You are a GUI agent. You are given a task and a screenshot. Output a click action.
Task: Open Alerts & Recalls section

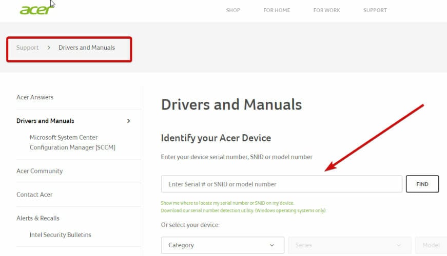pos(38,218)
